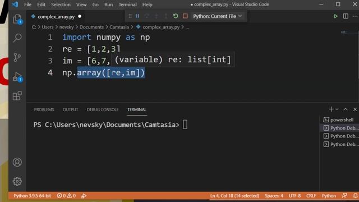359x202 pixels.
Task: Open the View menu
Action: [x=81, y=4]
